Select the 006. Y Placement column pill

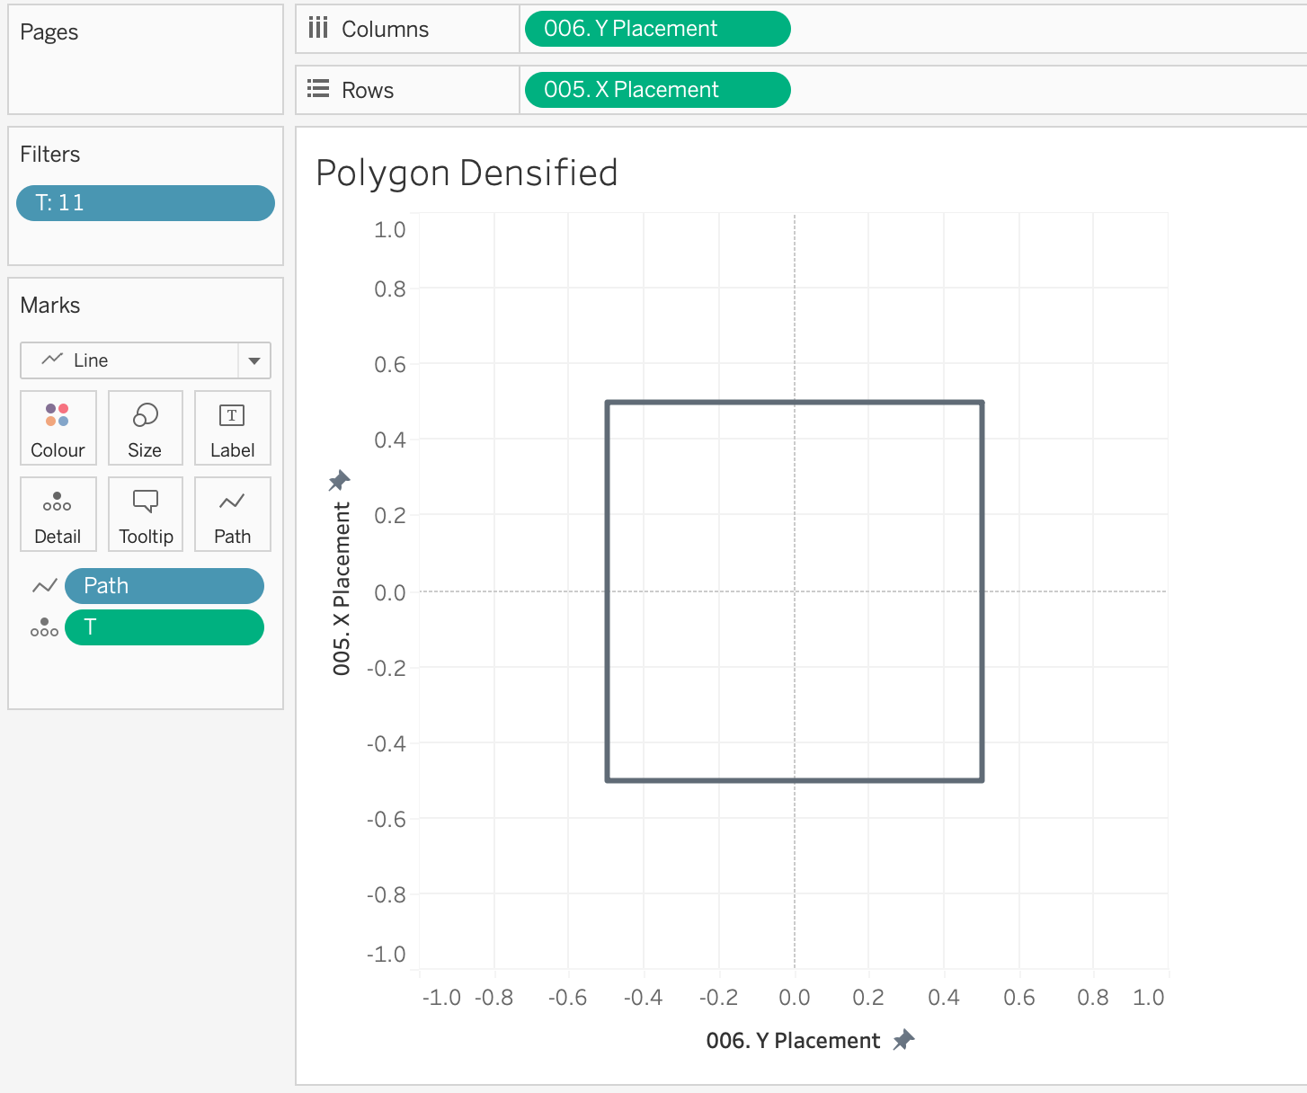pos(656,29)
